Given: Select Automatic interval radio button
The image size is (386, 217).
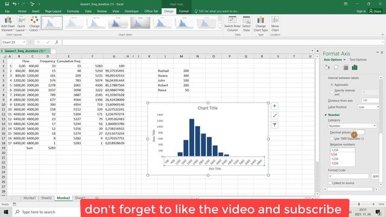Looking at the screenshot, I should point(332,84).
